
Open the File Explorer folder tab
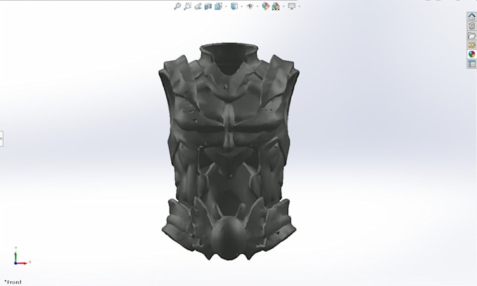(472, 36)
